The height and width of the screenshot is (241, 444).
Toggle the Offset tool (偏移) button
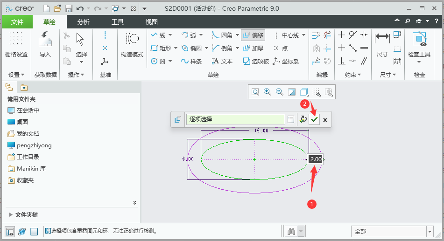253,35
